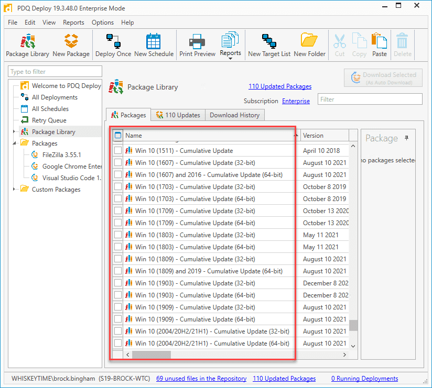
Task: Open Print Preview from toolbar
Action: coord(197,45)
